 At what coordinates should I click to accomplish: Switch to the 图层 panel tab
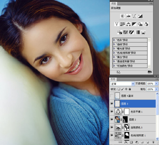(x=113, y=79)
